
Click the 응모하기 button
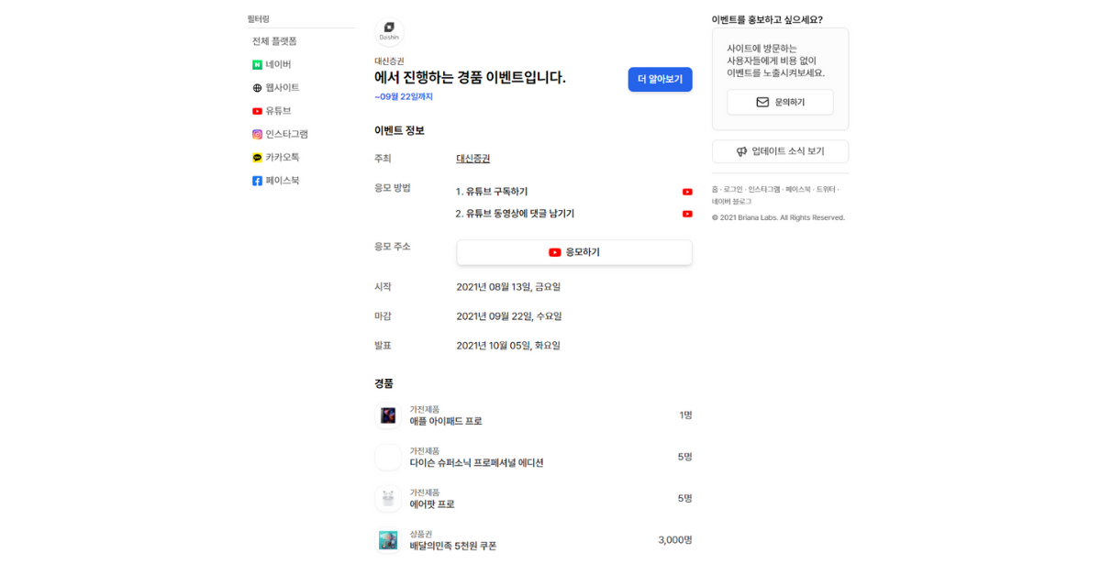(574, 252)
